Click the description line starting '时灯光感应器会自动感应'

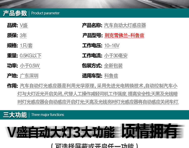coord(98,102)
